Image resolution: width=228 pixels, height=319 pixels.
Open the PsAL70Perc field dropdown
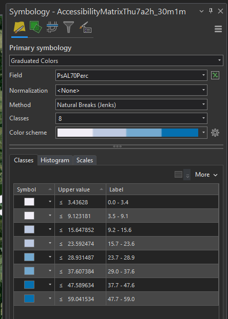point(131,75)
